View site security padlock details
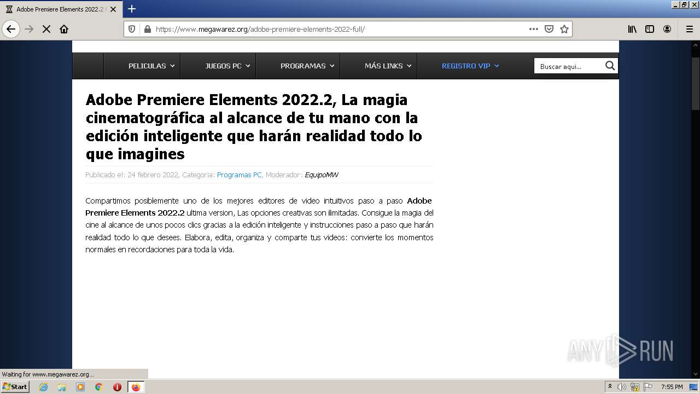 [147, 29]
